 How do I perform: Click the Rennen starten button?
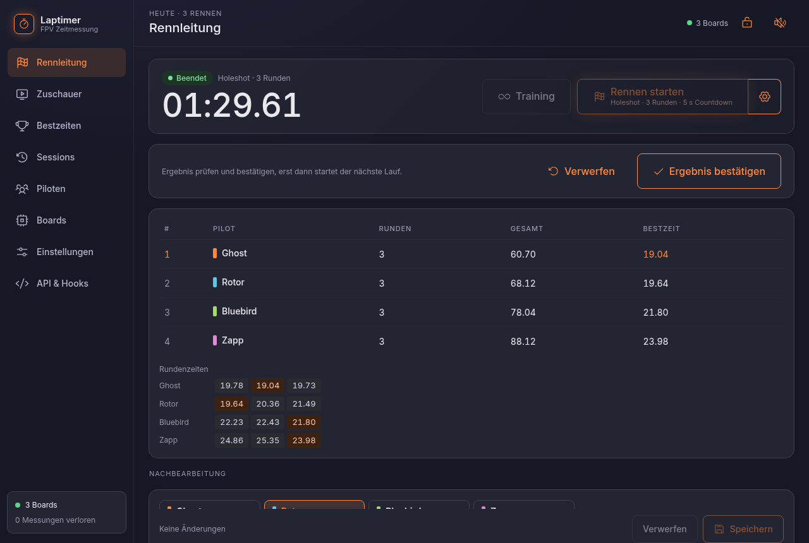click(x=662, y=97)
